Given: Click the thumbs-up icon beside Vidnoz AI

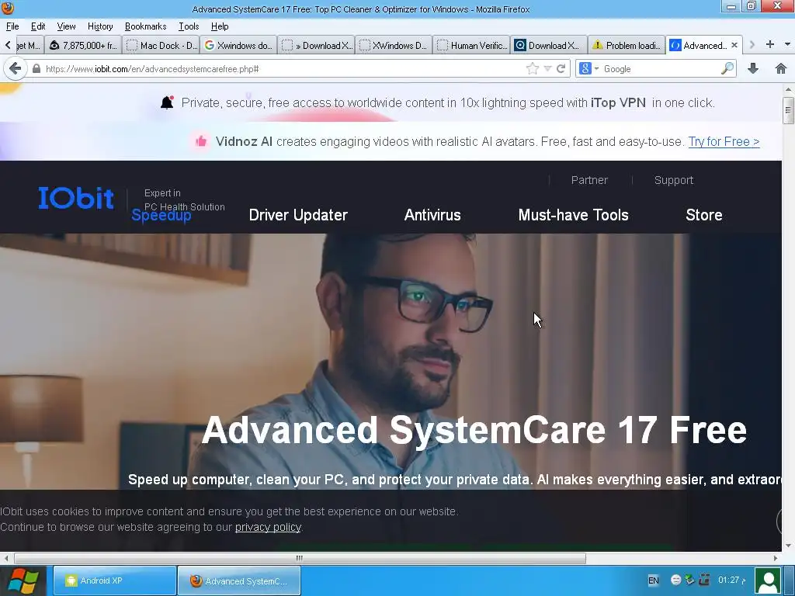Looking at the screenshot, I should point(201,141).
